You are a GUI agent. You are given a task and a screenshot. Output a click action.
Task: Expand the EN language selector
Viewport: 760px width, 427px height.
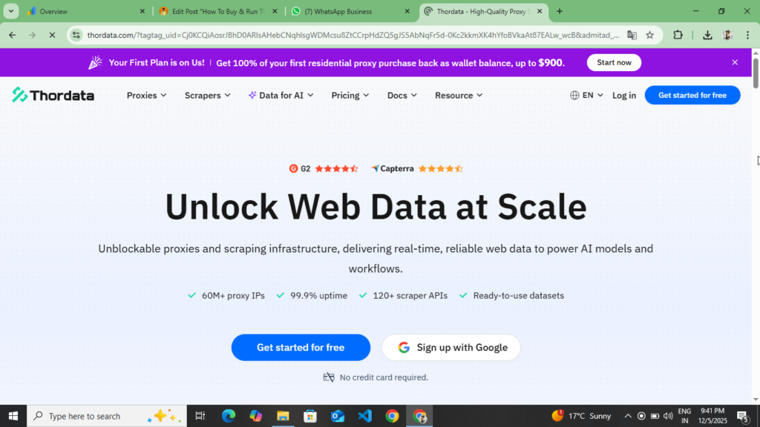click(586, 95)
